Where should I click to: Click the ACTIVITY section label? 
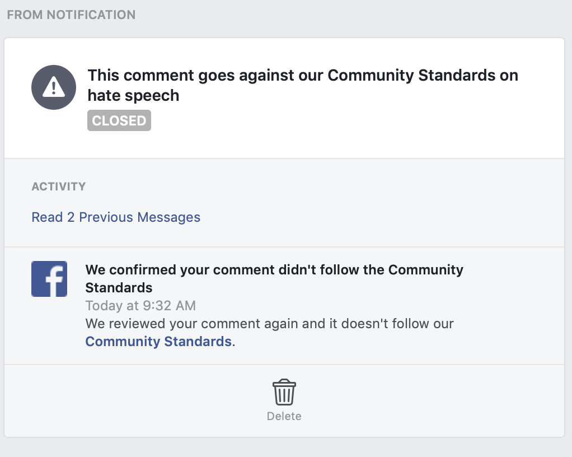pyautogui.click(x=59, y=186)
